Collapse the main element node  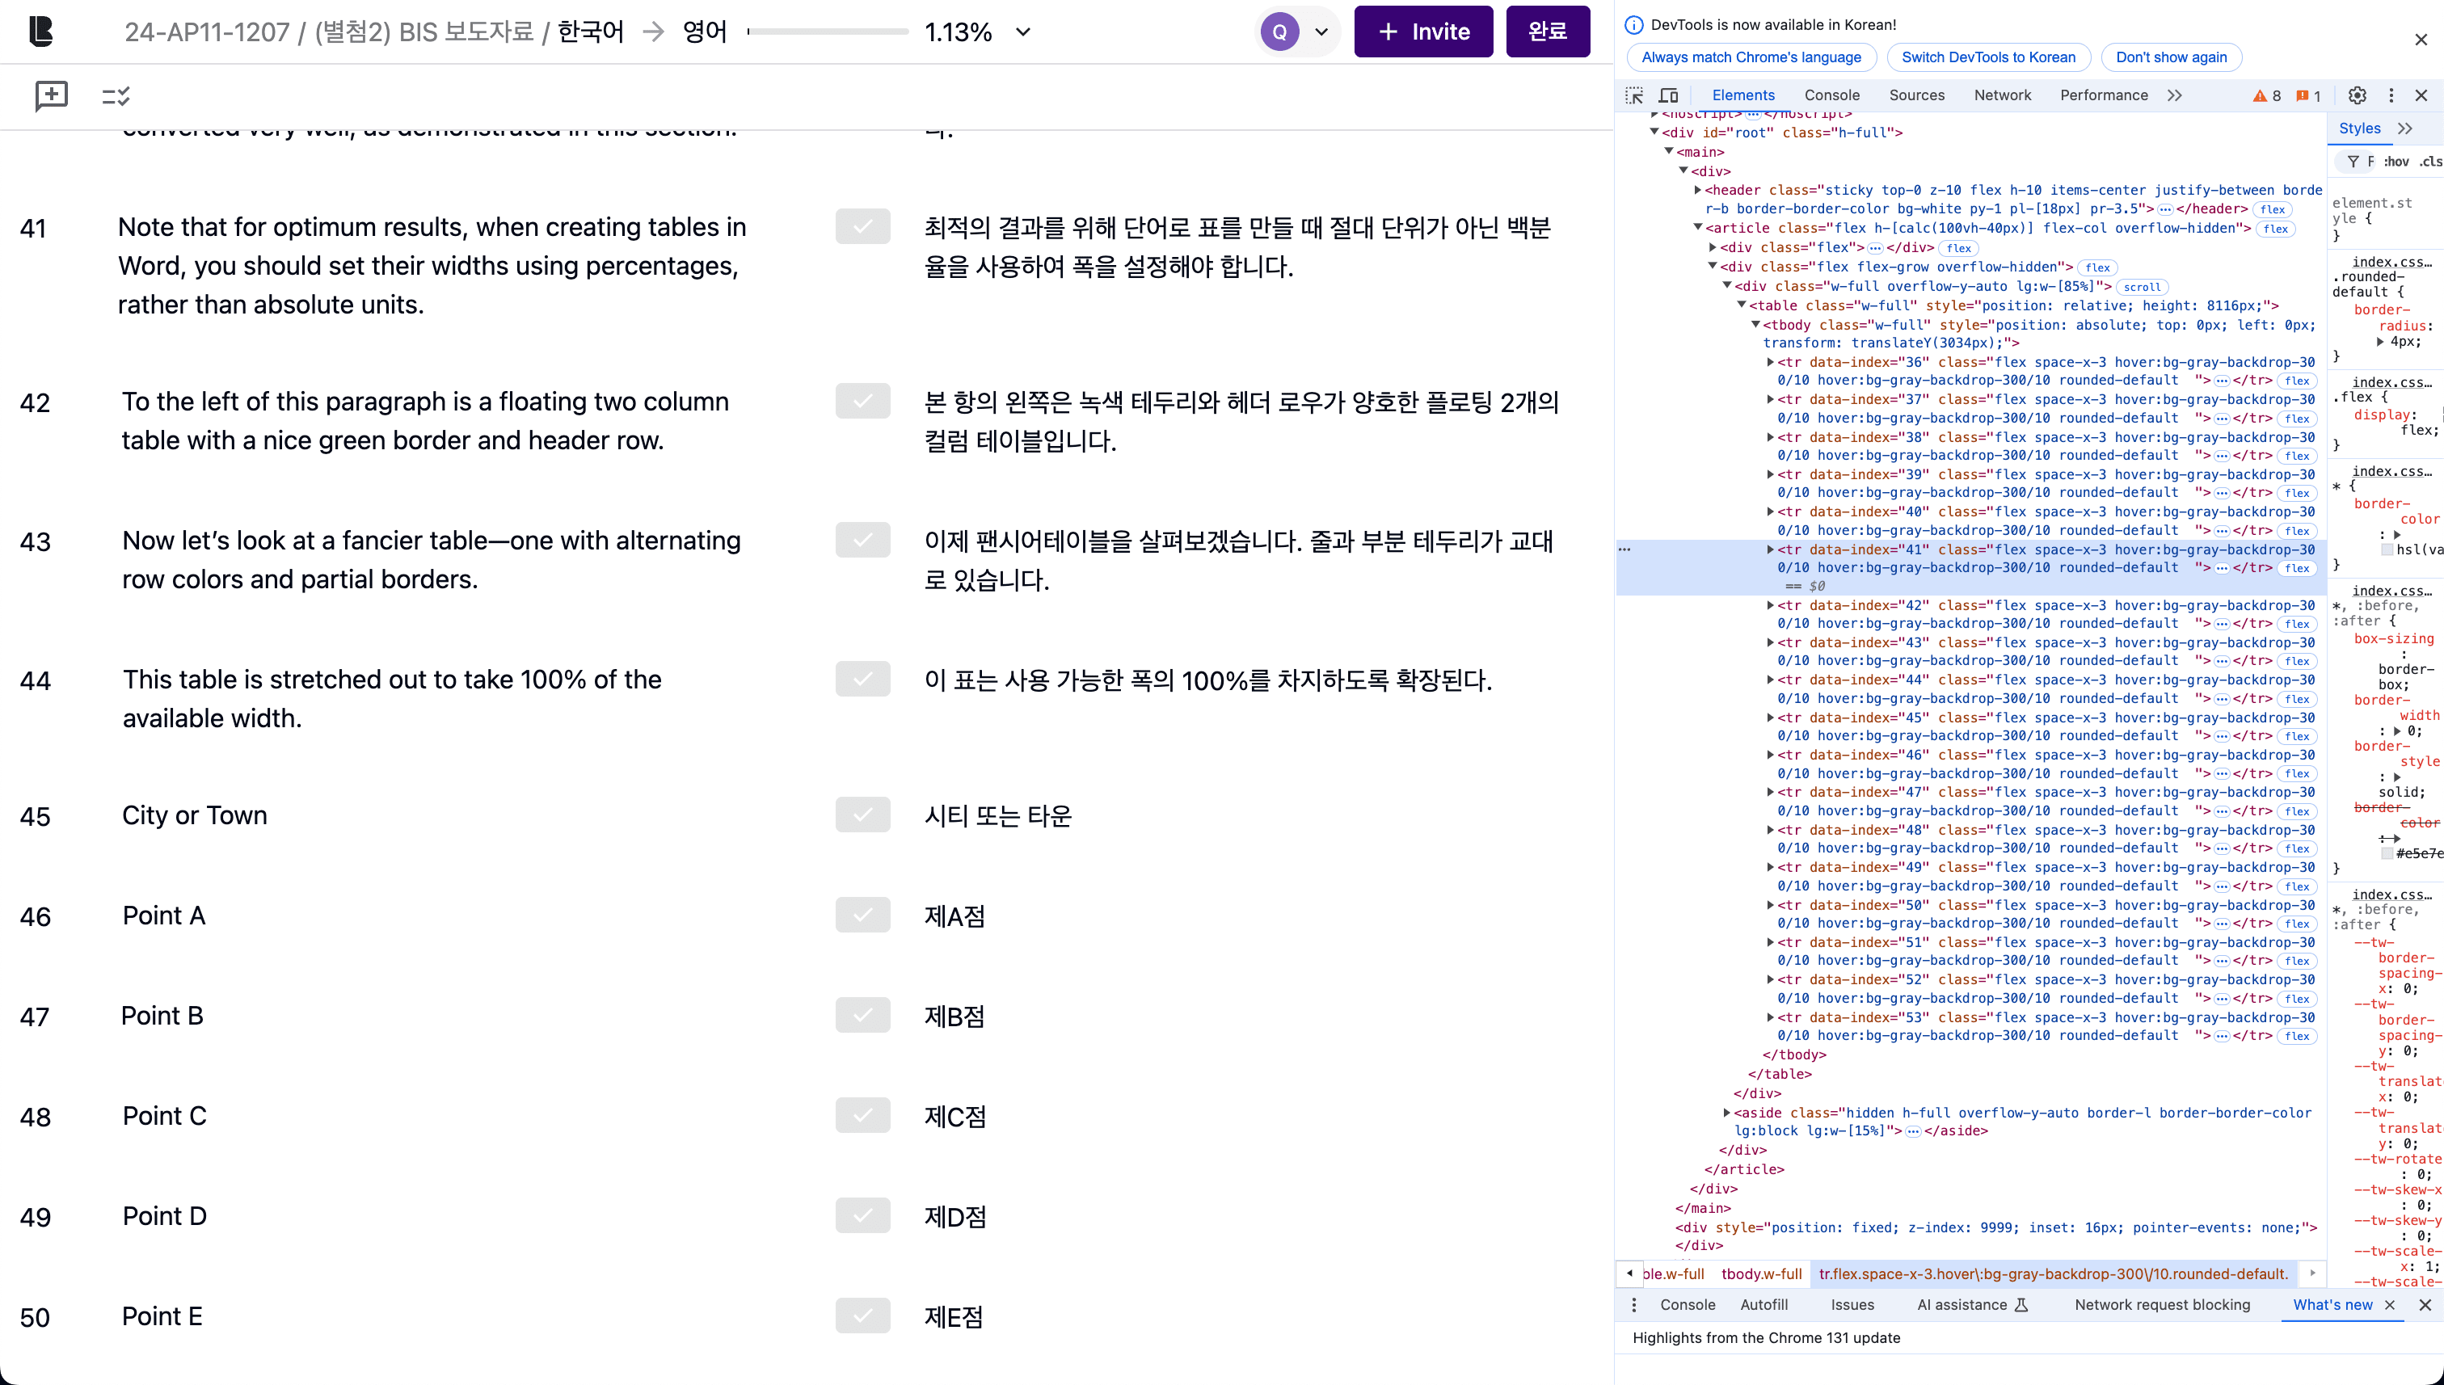[x=1669, y=151]
